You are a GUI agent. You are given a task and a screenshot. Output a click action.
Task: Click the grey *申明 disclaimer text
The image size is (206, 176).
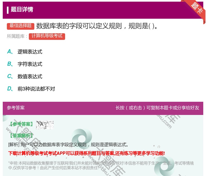tap(101, 165)
